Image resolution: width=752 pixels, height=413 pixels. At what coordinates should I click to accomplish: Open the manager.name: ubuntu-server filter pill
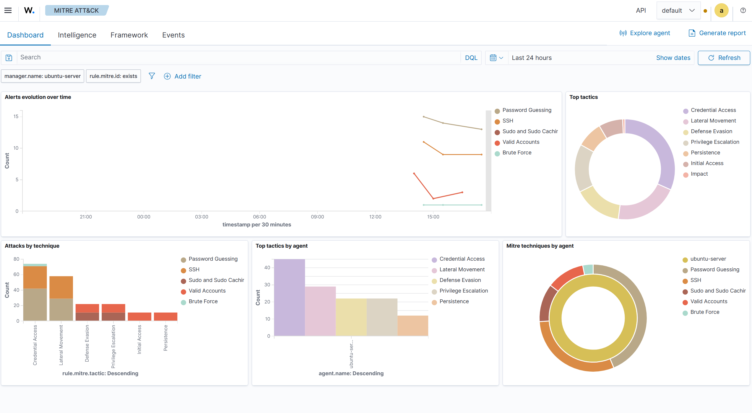pyautogui.click(x=43, y=76)
